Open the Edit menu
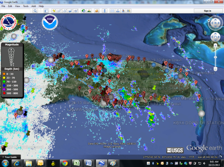The height and width of the screenshot is (167, 224). (x=10, y=6)
